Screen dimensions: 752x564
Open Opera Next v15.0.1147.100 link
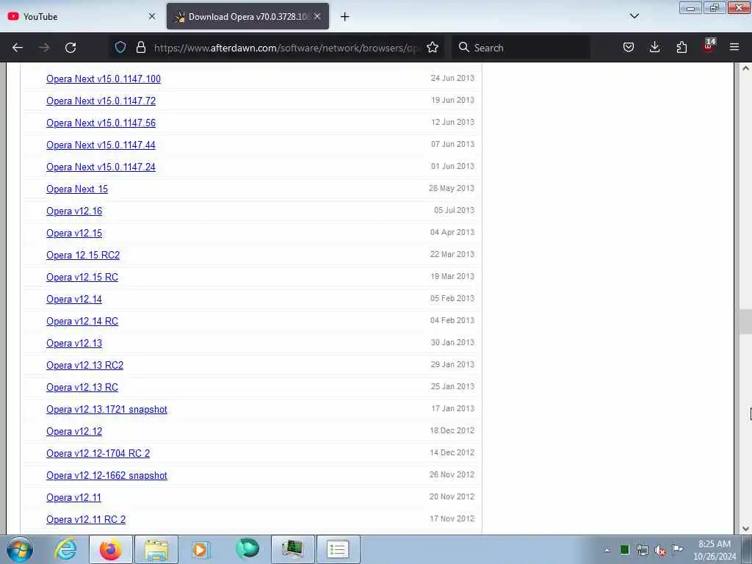[103, 79]
